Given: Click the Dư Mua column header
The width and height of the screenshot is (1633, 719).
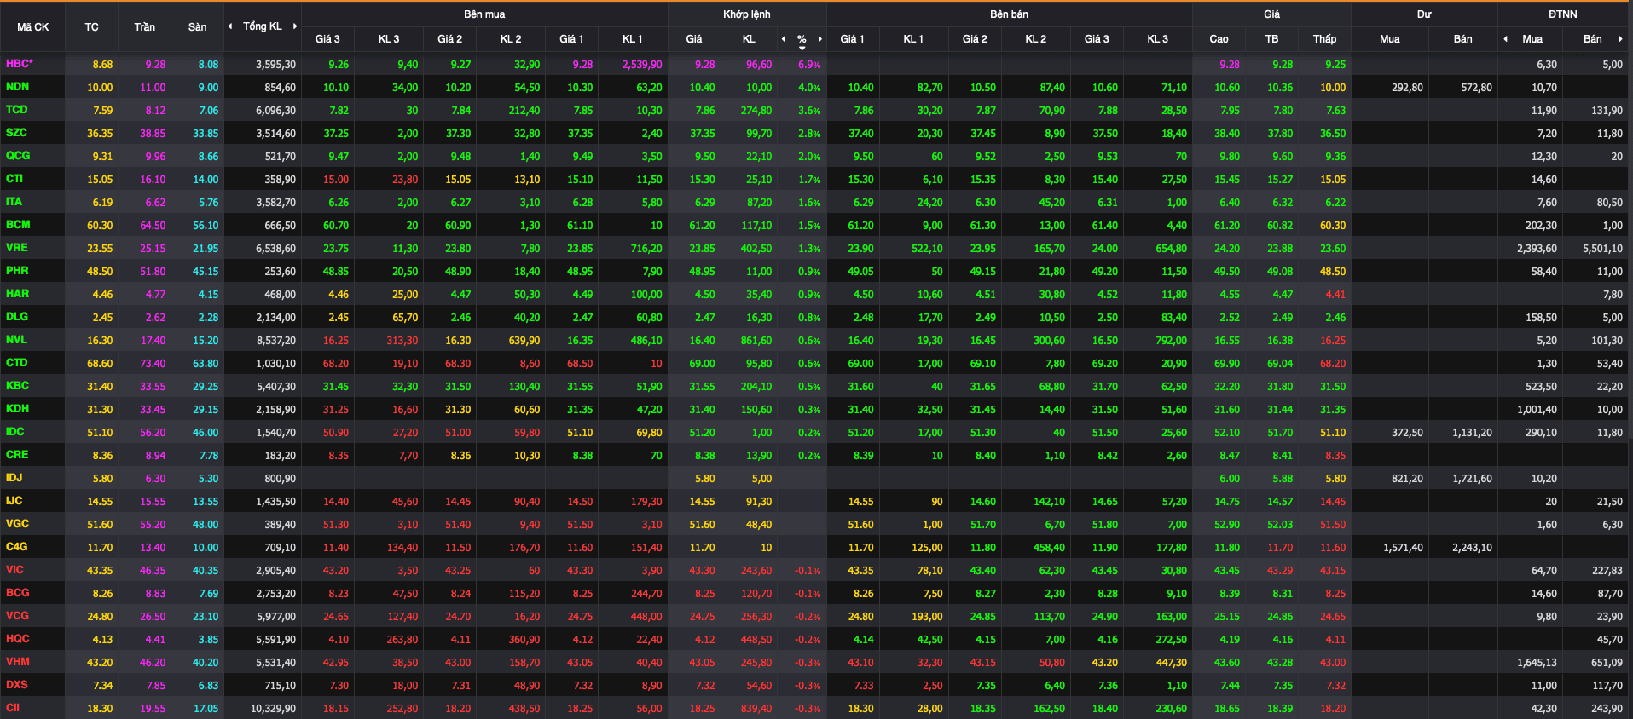Looking at the screenshot, I should point(1389,39).
